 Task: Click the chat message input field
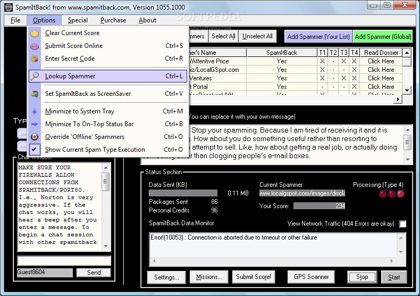(x=64, y=261)
